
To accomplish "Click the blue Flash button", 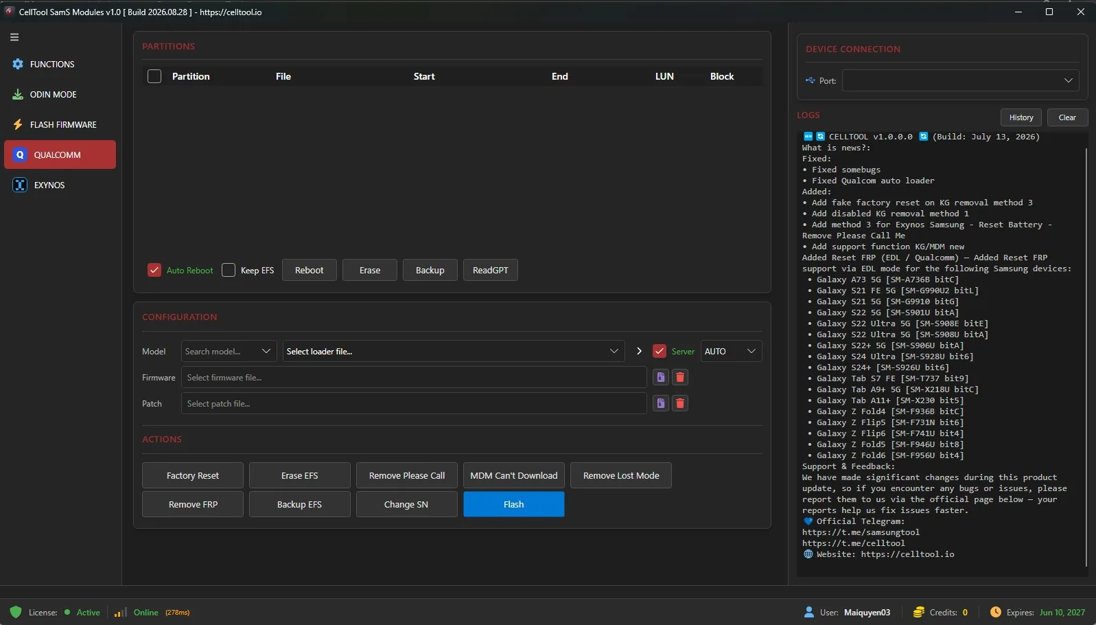I will tap(513, 504).
